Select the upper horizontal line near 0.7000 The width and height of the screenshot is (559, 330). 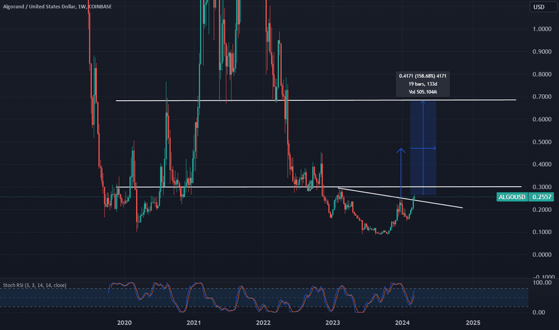[316, 100]
